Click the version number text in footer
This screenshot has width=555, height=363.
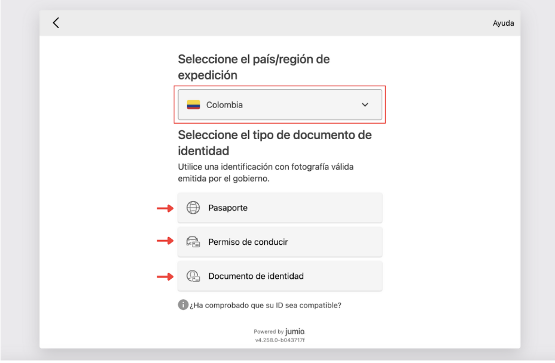280,340
